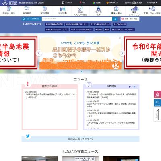Click the 令和6年 red banner on right

point(142,53)
